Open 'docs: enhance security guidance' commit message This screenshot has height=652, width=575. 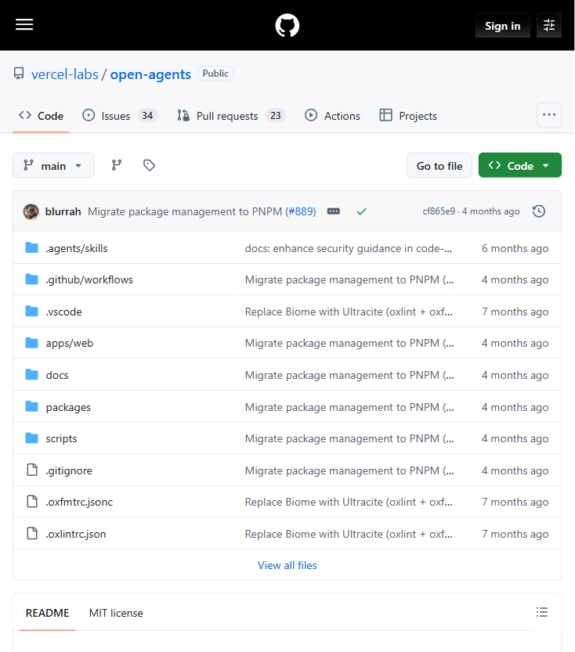pyautogui.click(x=349, y=248)
